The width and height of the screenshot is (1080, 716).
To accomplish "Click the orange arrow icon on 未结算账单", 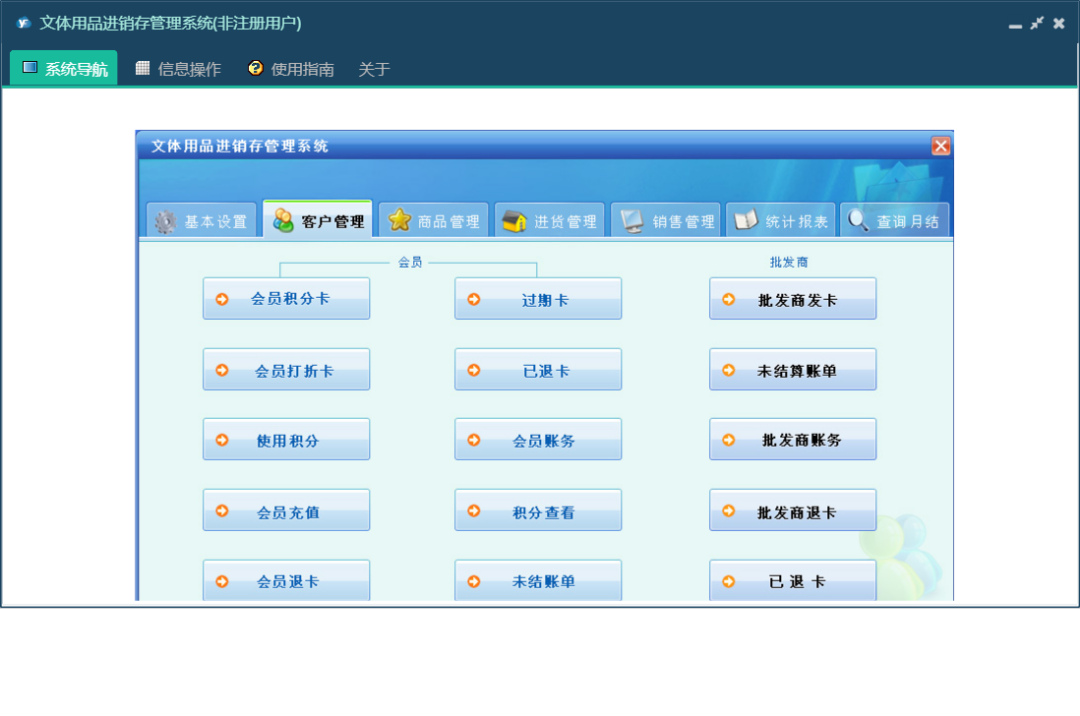I will pos(729,370).
